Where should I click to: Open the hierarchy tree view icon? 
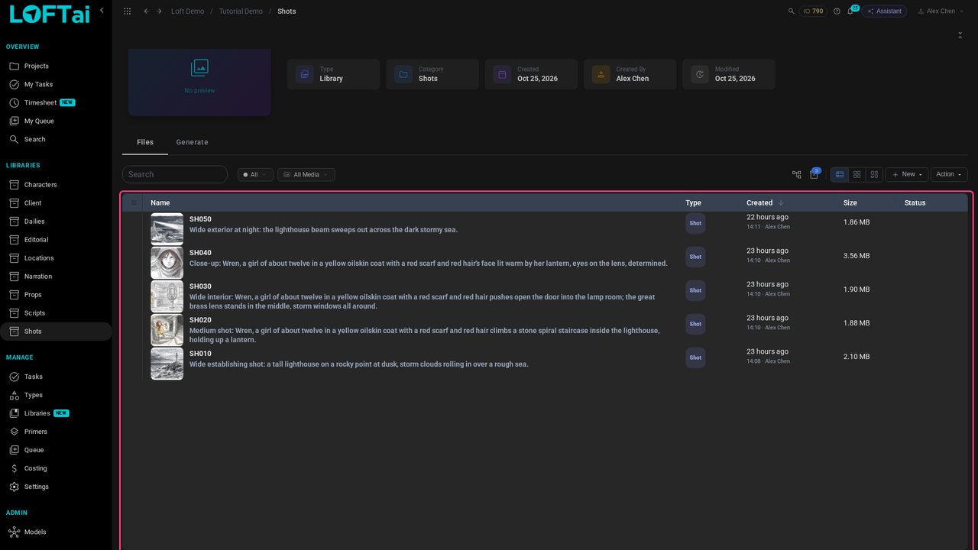point(797,175)
